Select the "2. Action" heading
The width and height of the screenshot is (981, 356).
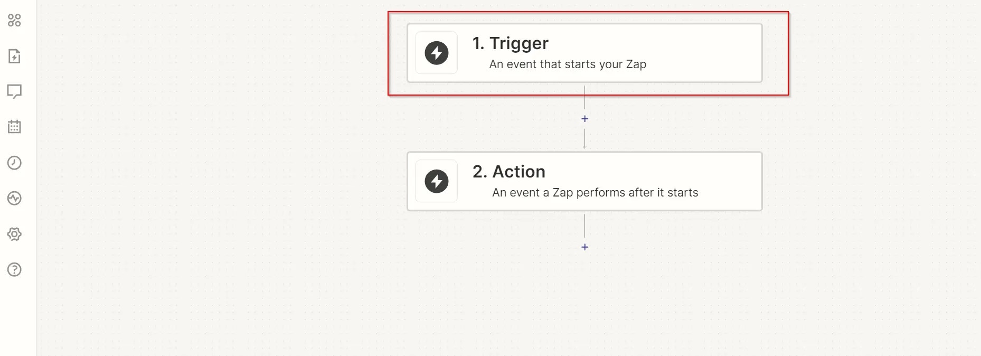click(x=509, y=172)
